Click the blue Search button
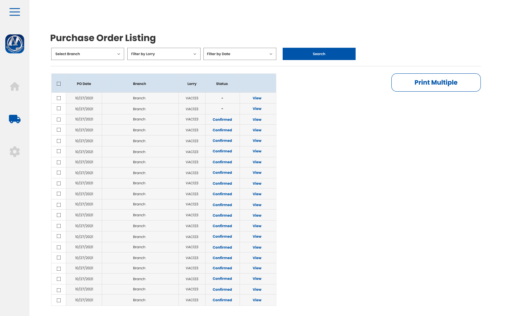 (x=319, y=54)
